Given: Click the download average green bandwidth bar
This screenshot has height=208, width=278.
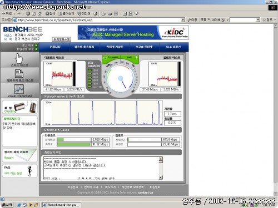Looking at the screenshot, I should [61, 140].
